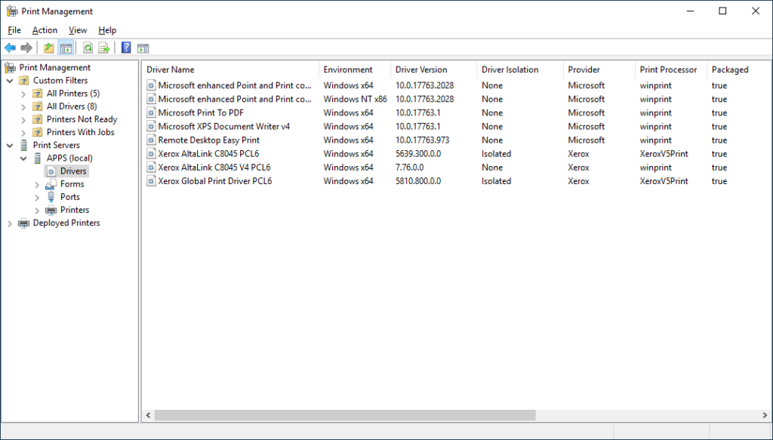The width and height of the screenshot is (773, 440).
Task: Select the Remote Desktop Easy Print row
Action: coord(208,140)
